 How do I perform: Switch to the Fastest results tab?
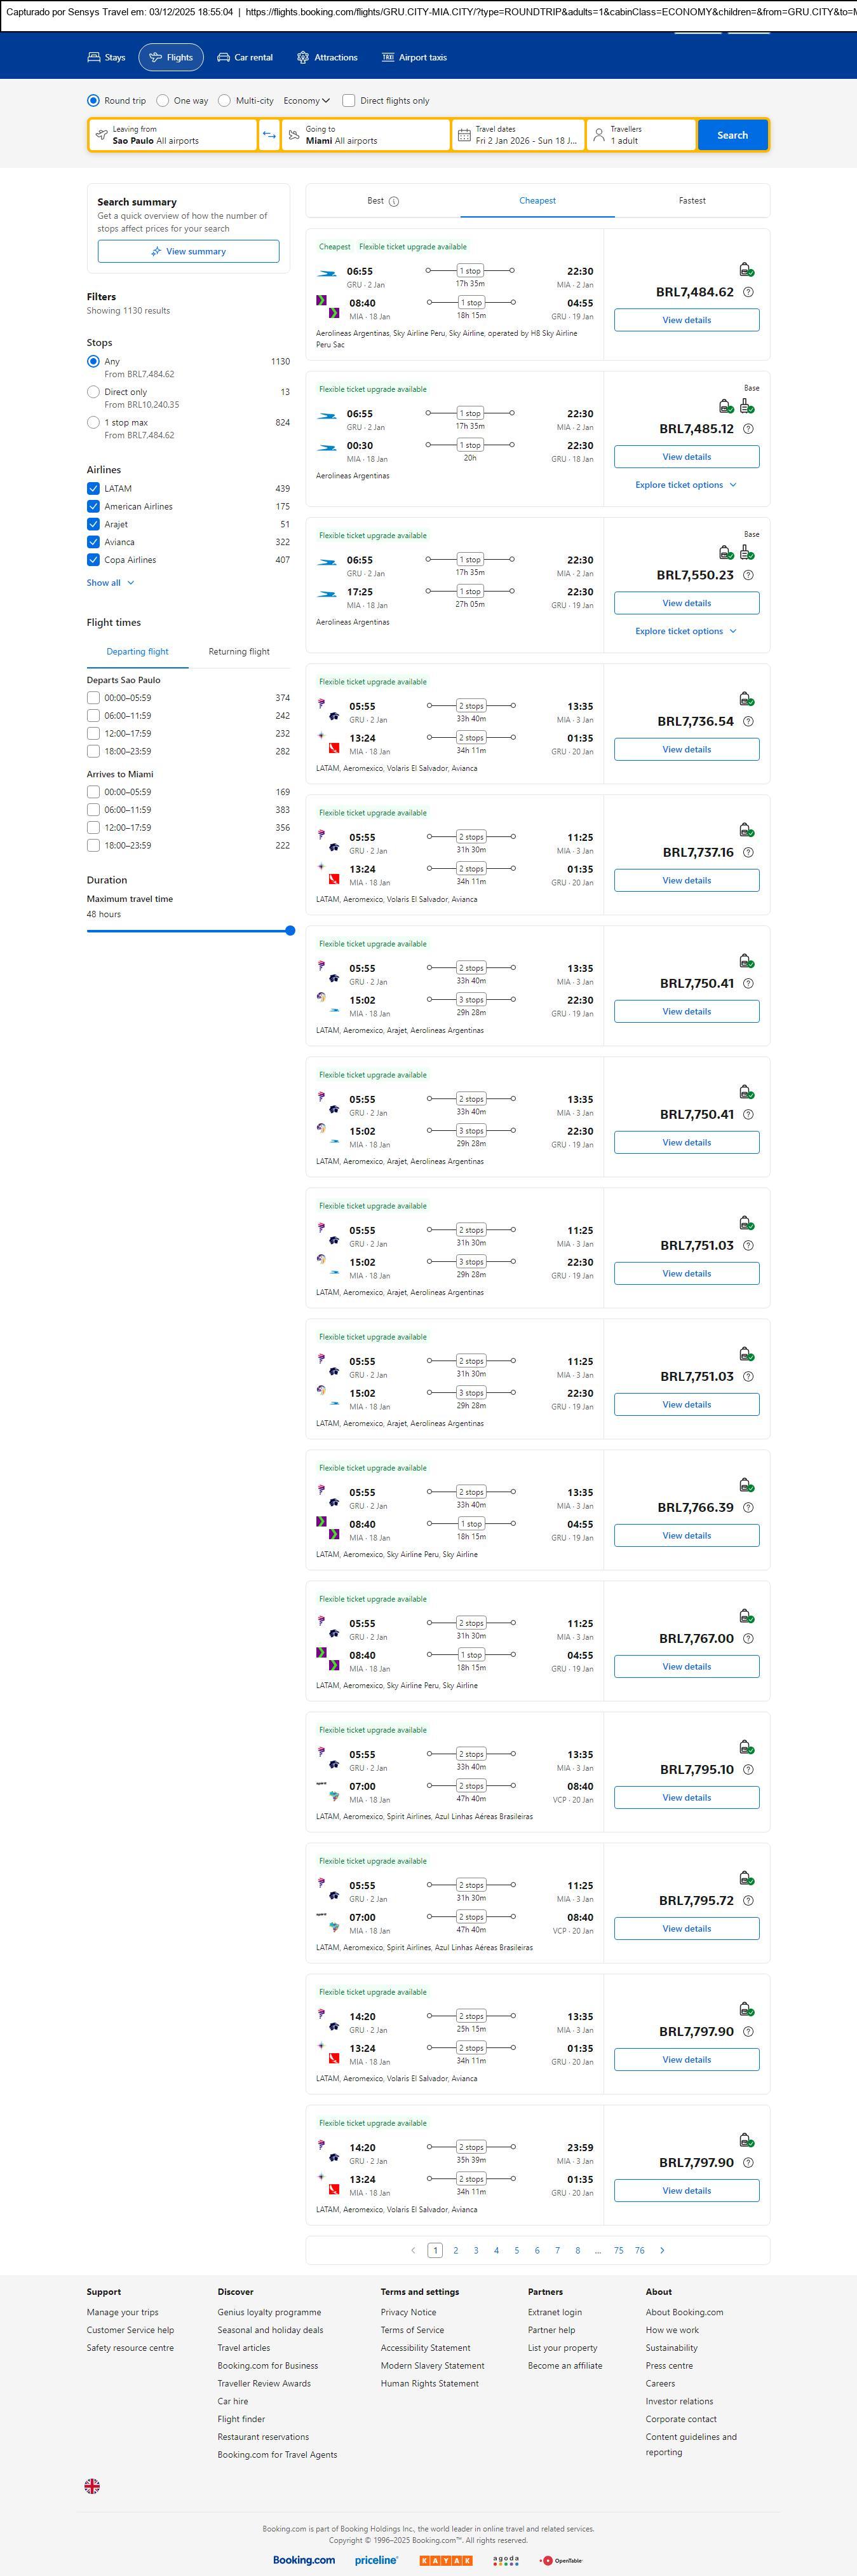692,201
